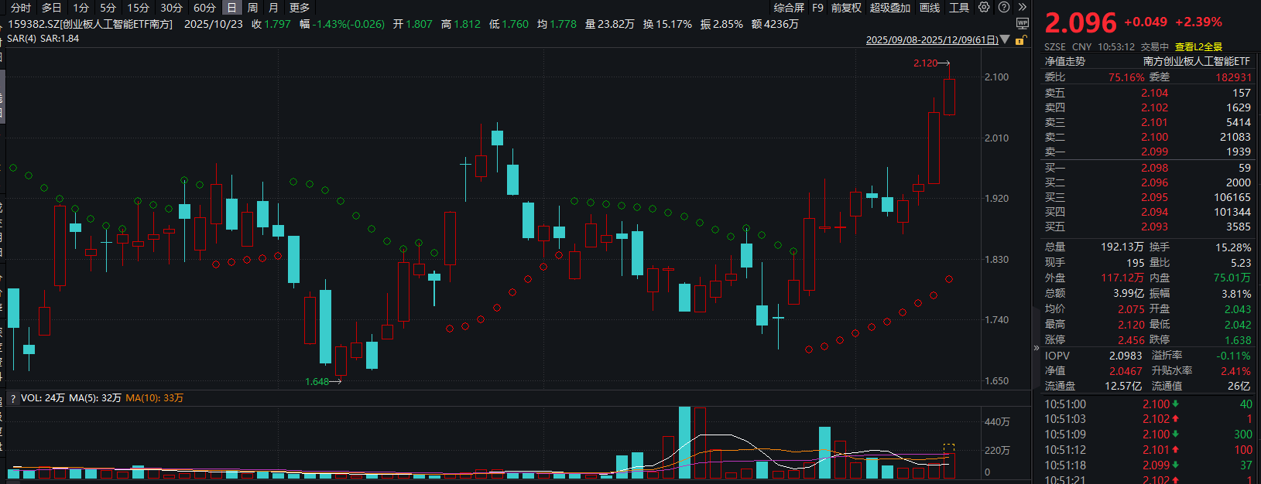Click 卖三 price 2.101 row
Viewport: 1261px width, 484px height.
pyautogui.click(x=1147, y=122)
